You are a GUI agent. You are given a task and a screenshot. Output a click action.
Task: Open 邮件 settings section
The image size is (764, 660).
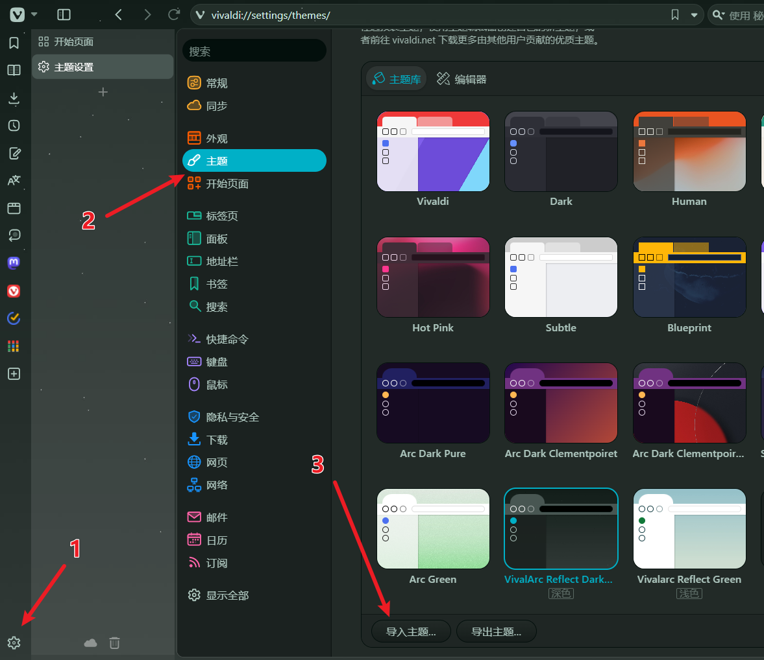254,517
